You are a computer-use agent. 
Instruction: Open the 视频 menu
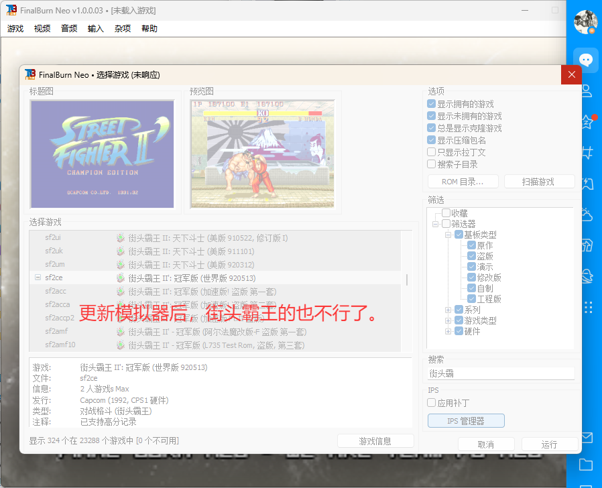click(x=42, y=28)
